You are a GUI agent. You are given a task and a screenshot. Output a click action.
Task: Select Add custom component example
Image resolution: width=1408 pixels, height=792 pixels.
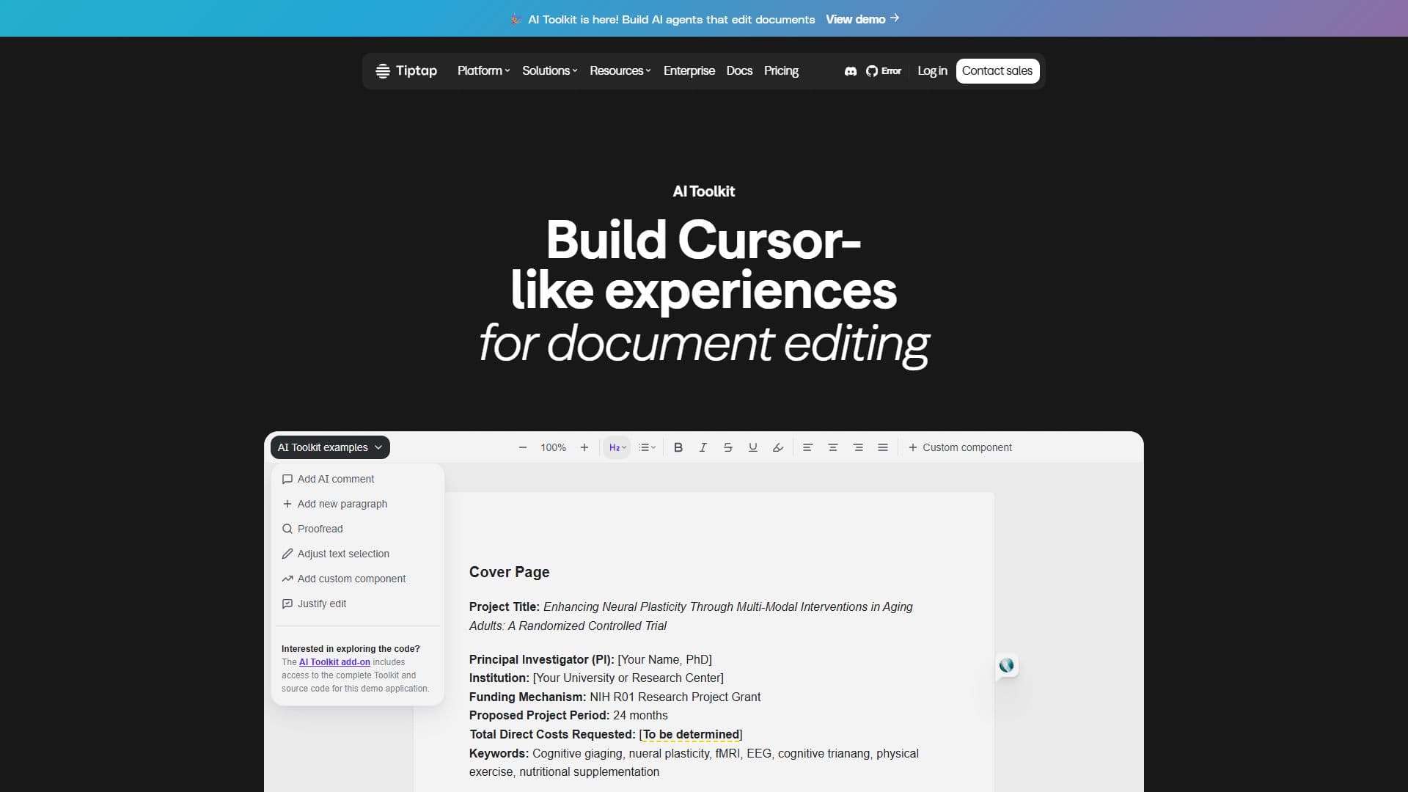tap(357, 579)
